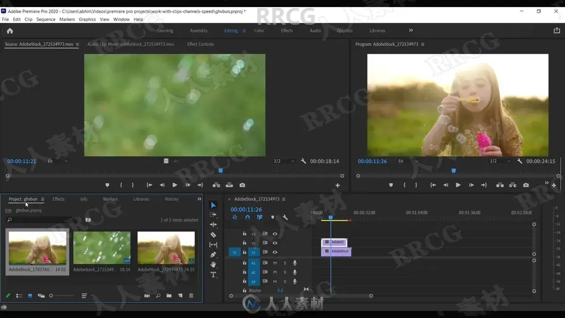Viewport: 565px width, 318px height.
Task: Create a new bin in Project panel
Action: tap(169, 296)
